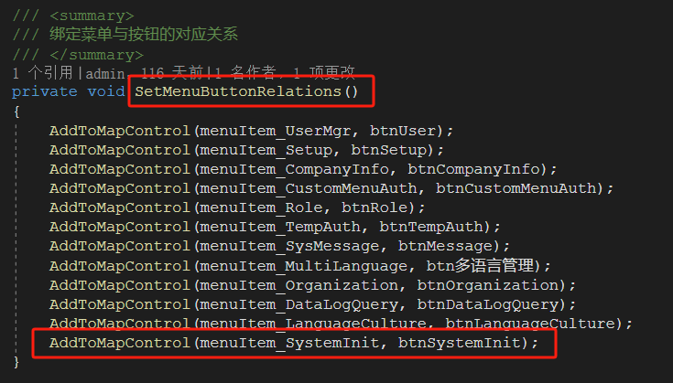Click the SetMenuButtonRelations method name
The height and width of the screenshot is (383, 673).
click(x=238, y=91)
